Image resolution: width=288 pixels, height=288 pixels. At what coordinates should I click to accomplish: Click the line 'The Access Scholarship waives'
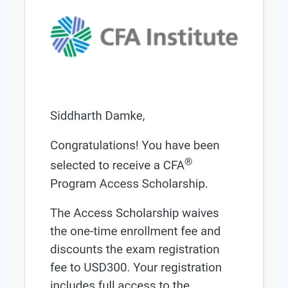tap(135, 213)
